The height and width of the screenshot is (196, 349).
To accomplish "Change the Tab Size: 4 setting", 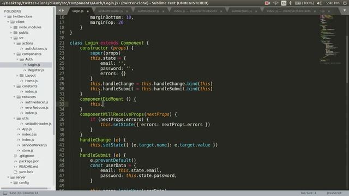I will coord(308,193).
